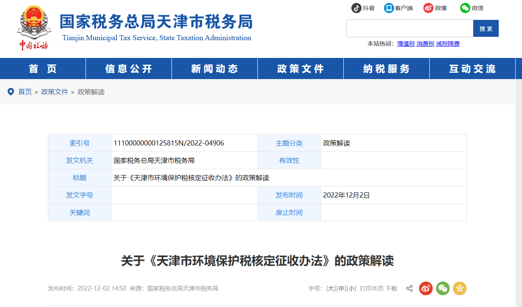Click the 索引号 table label
This screenshot has width=522, height=307.
pyautogui.click(x=80, y=143)
